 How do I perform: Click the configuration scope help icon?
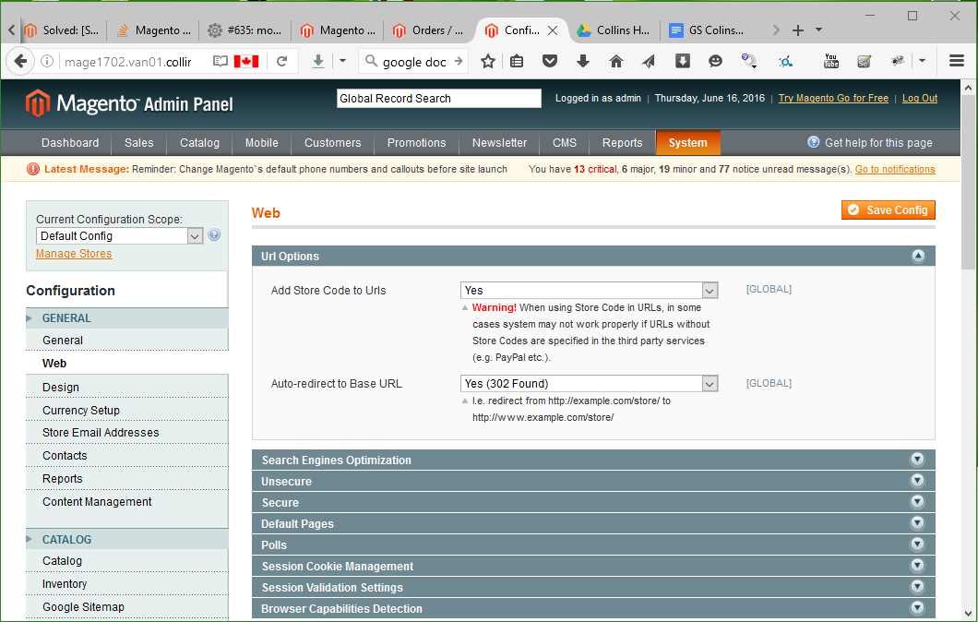tap(214, 235)
